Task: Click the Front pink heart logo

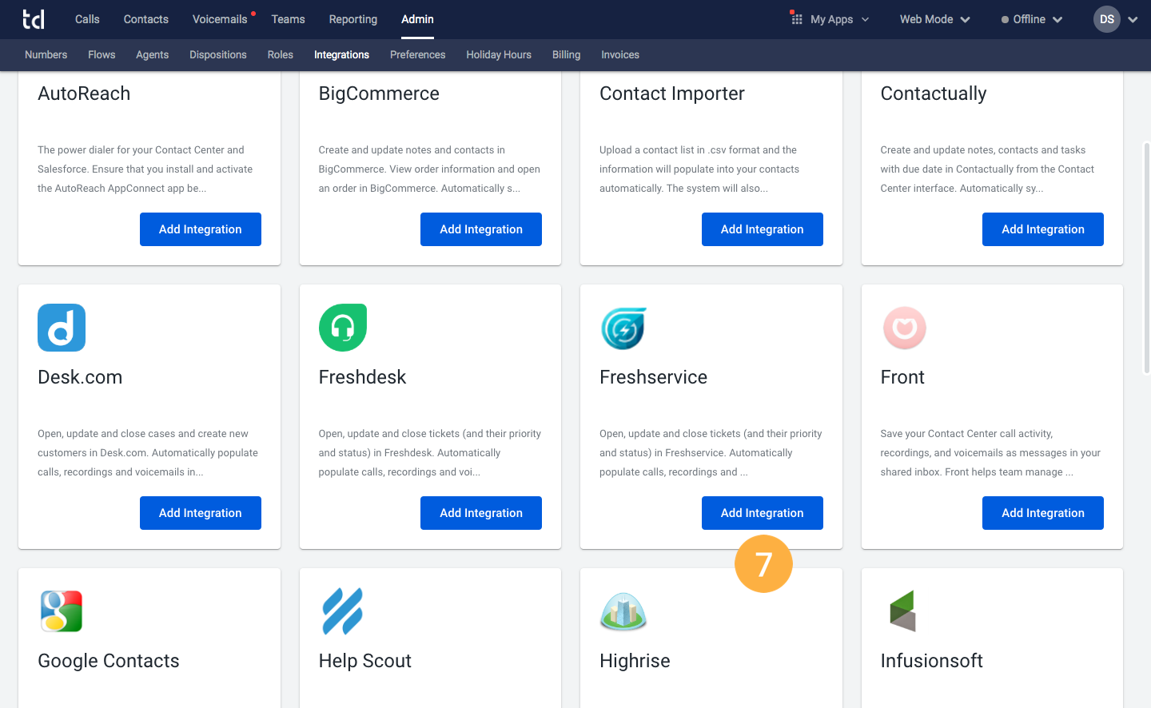Action: coord(904,328)
